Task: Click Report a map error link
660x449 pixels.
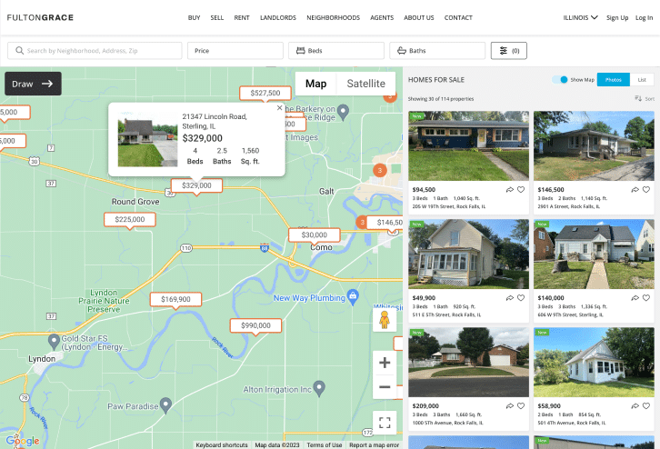Action: [x=374, y=444]
